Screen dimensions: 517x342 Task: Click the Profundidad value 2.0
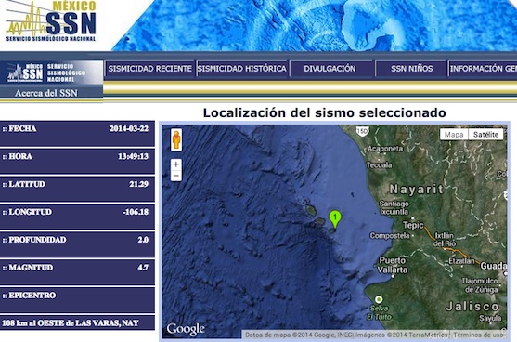(x=143, y=240)
